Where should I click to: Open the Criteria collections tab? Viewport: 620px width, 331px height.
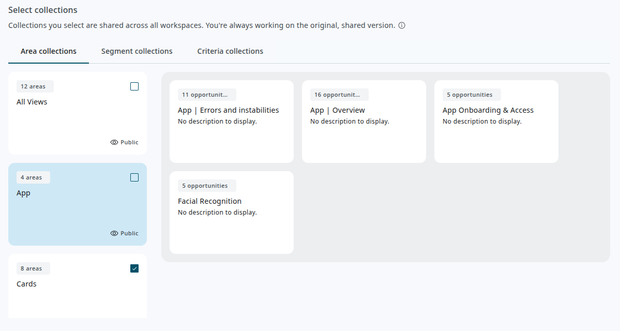[230, 51]
